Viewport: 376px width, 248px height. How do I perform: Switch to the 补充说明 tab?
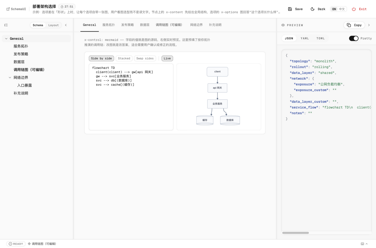coord(215,25)
